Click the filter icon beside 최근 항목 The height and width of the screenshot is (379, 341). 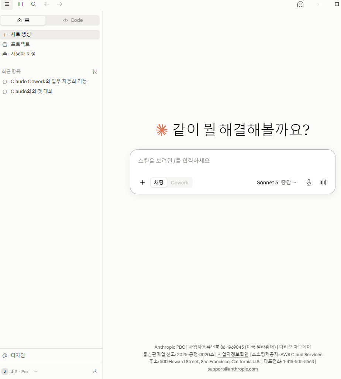coord(95,72)
